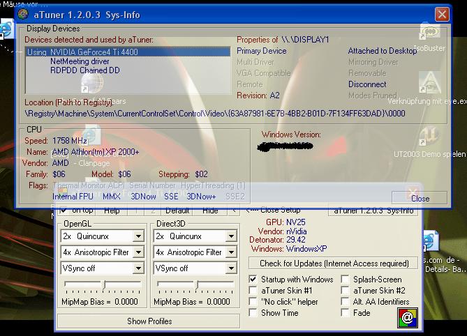
Task: Click the aTuner title bar globe icon
Action: point(23,14)
